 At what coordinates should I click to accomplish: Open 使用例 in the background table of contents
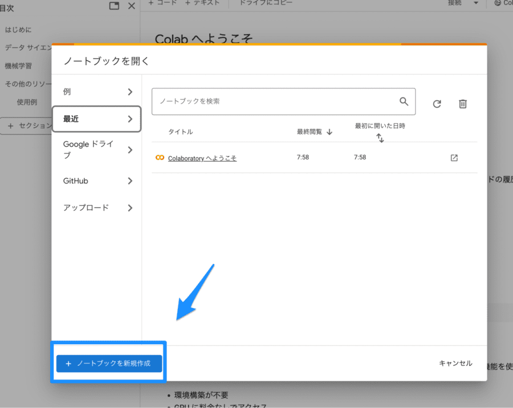(x=27, y=102)
